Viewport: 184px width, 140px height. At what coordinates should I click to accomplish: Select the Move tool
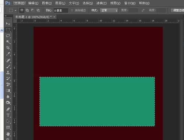pyautogui.click(x=8, y=23)
